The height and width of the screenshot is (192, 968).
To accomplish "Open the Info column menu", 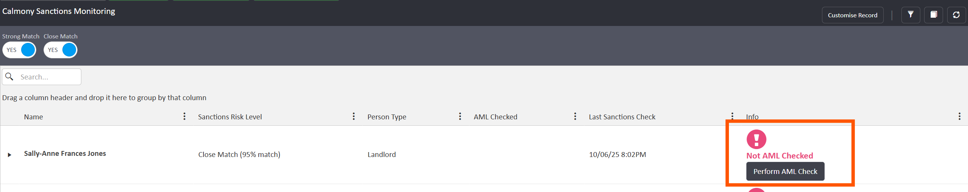I will tap(959, 116).
